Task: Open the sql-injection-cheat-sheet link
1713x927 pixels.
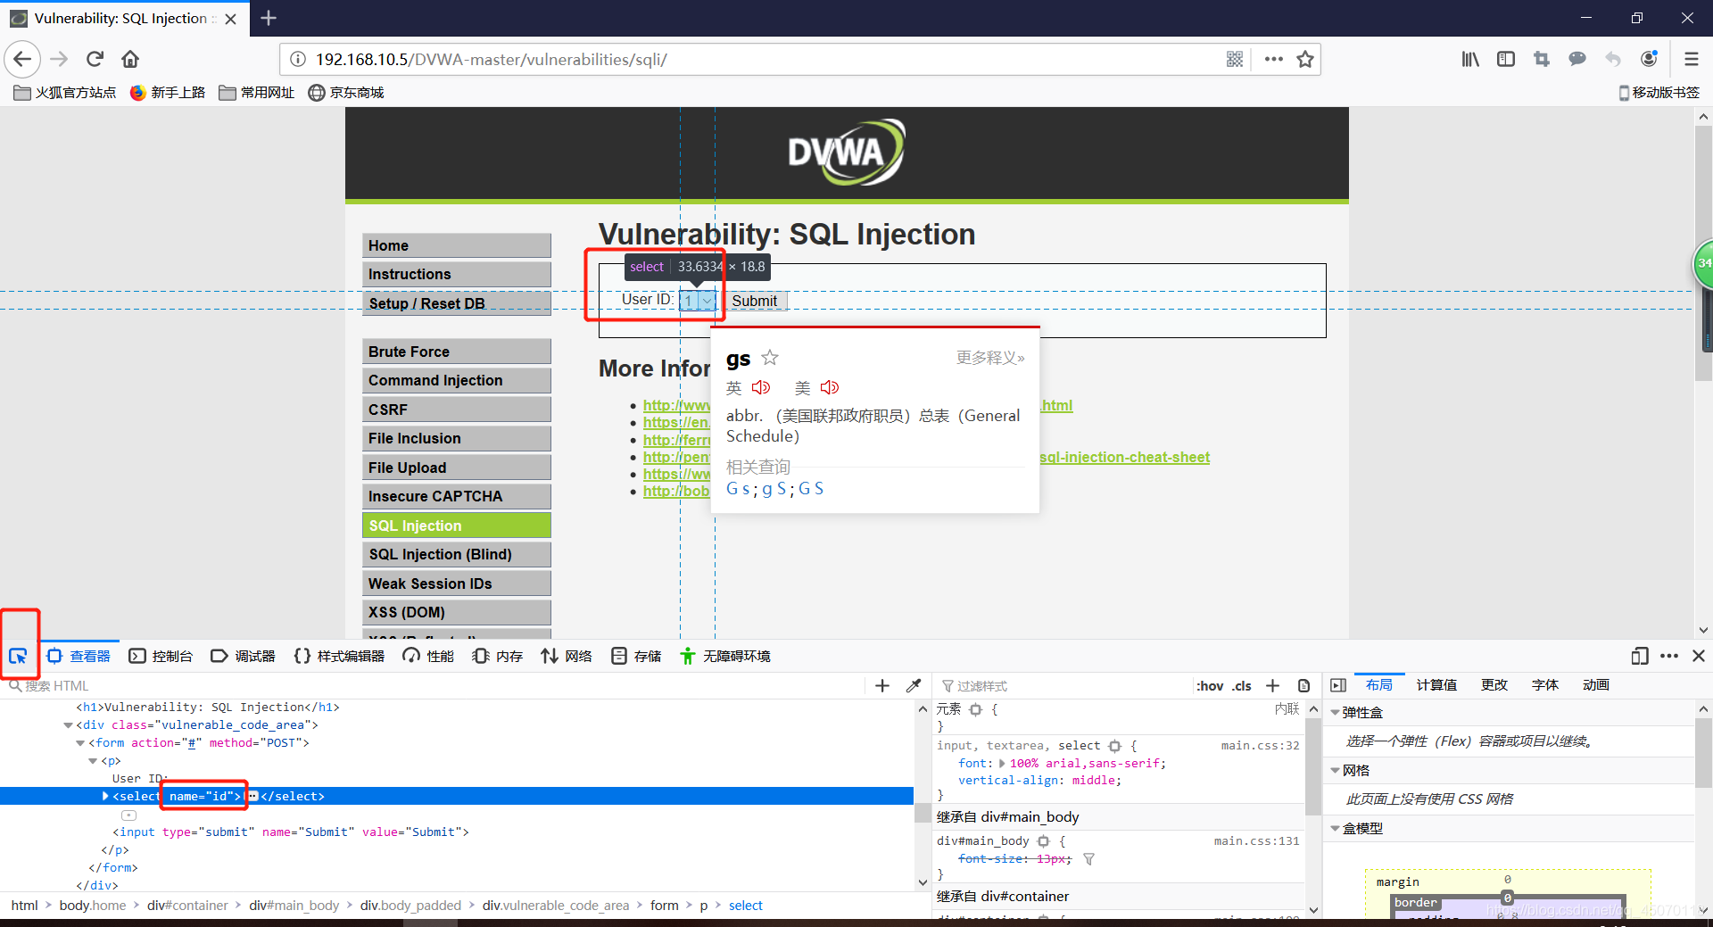Action: click(1125, 457)
